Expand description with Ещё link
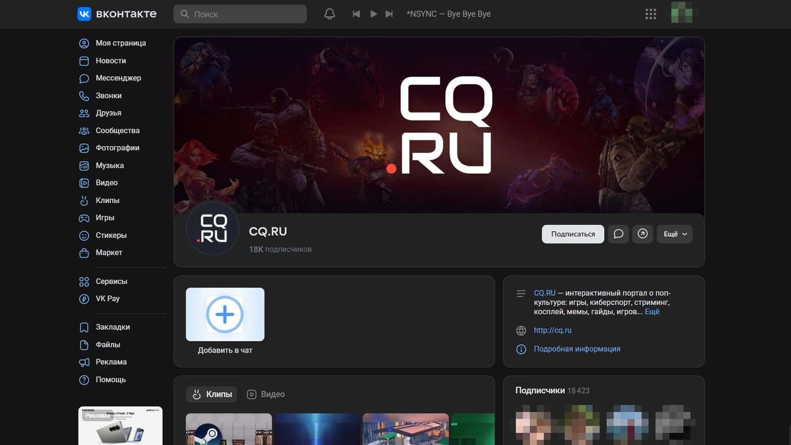This screenshot has height=445, width=791. coord(652,311)
